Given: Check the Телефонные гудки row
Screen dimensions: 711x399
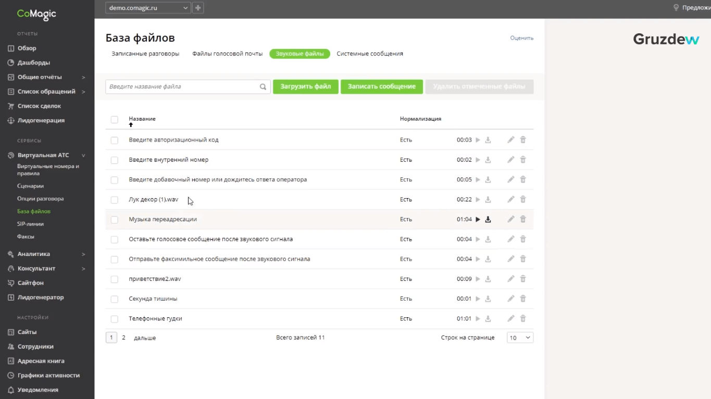Looking at the screenshot, I should (115, 319).
